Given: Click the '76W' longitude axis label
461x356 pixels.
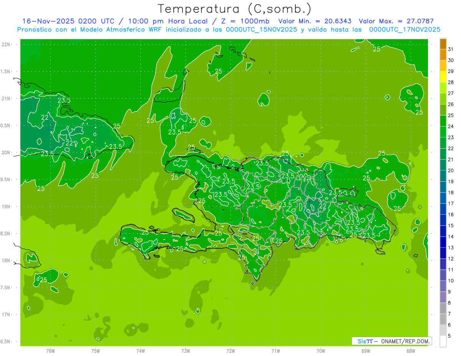Looking at the screenshot, I should click(50, 351).
